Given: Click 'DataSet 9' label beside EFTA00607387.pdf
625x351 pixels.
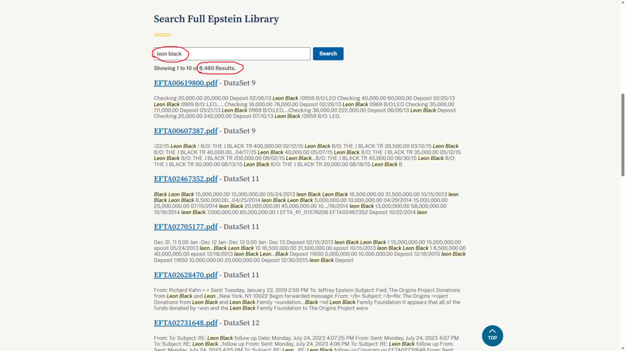Looking at the screenshot, I should pos(240,131).
